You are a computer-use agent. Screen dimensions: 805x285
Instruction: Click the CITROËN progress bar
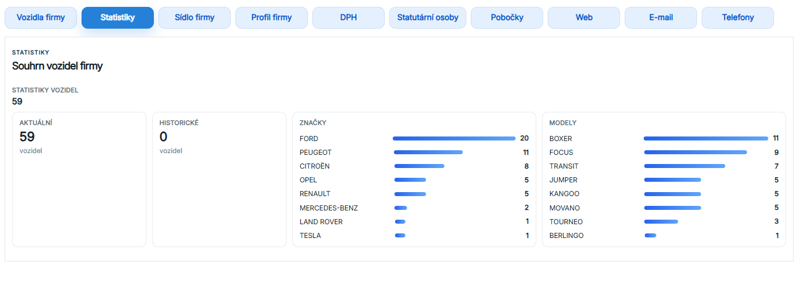point(419,166)
